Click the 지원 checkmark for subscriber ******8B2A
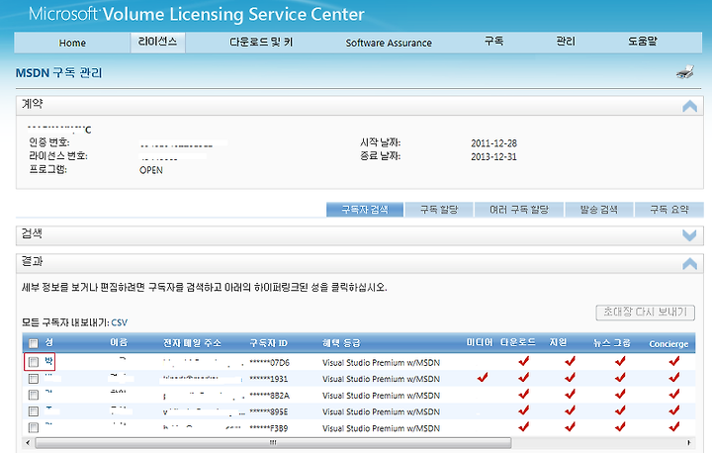This screenshot has width=712, height=453. (571, 394)
